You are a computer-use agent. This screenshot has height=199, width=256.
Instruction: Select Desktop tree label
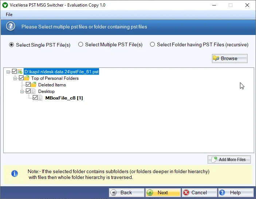[46, 91]
